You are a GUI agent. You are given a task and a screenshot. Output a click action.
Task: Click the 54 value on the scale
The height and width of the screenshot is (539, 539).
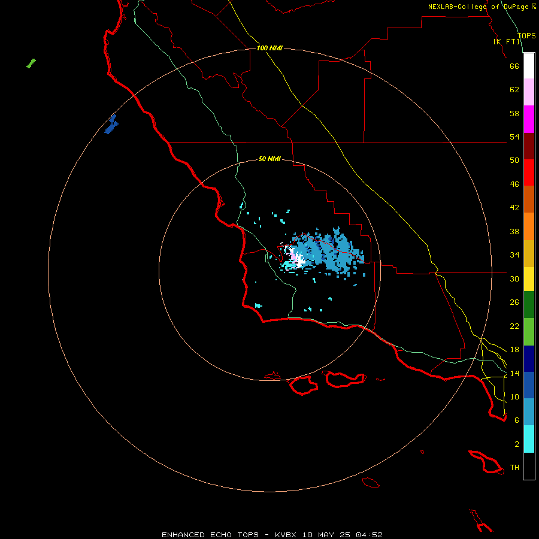514,137
